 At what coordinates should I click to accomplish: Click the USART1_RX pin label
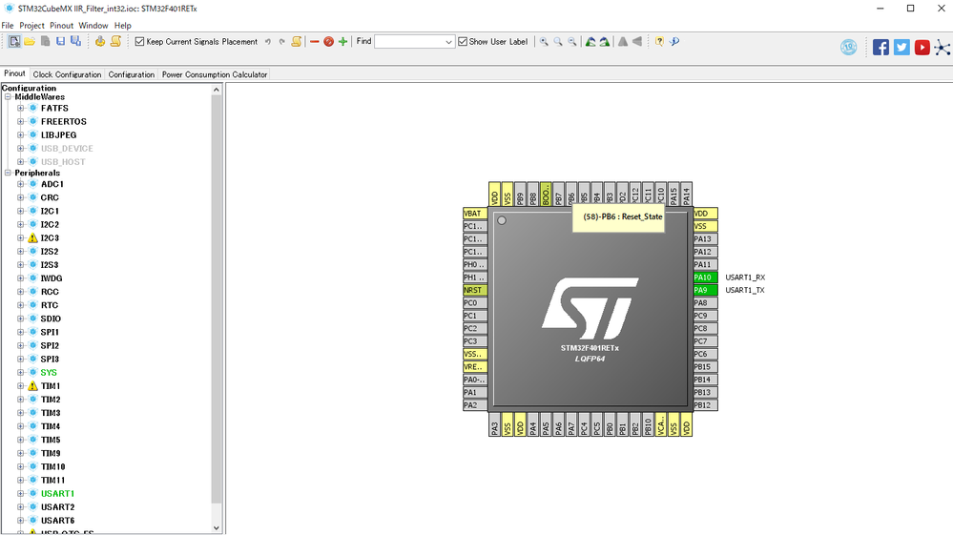[745, 278]
